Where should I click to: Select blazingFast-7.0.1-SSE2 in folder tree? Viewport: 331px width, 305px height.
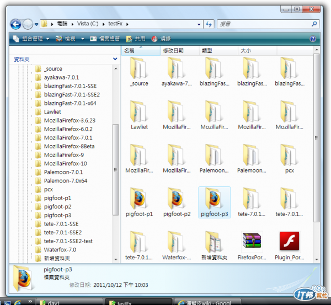coord(72,94)
